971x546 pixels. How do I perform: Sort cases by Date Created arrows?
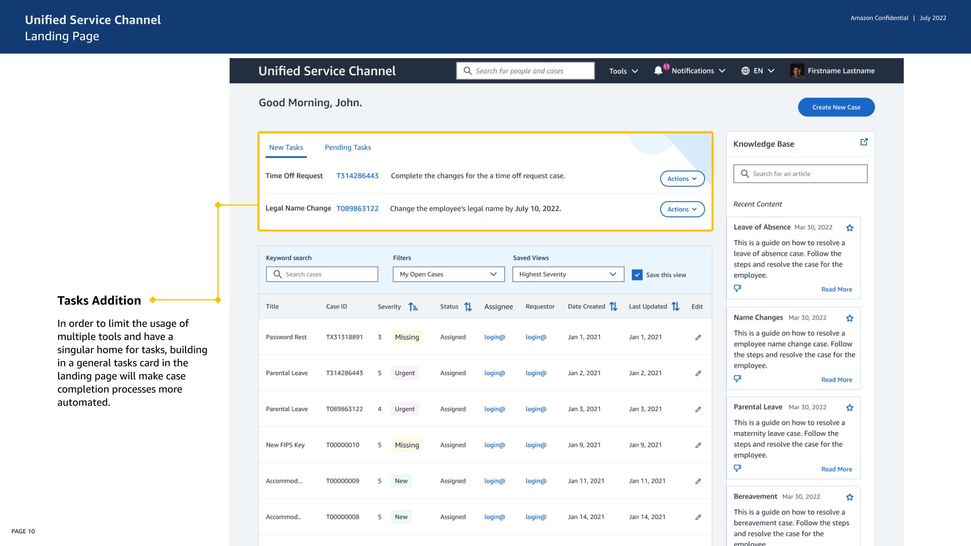click(613, 307)
